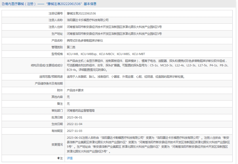Select the change history text in 变更情况 row
Viewport: 238px width, 164px height.
pyautogui.click(x=148, y=145)
